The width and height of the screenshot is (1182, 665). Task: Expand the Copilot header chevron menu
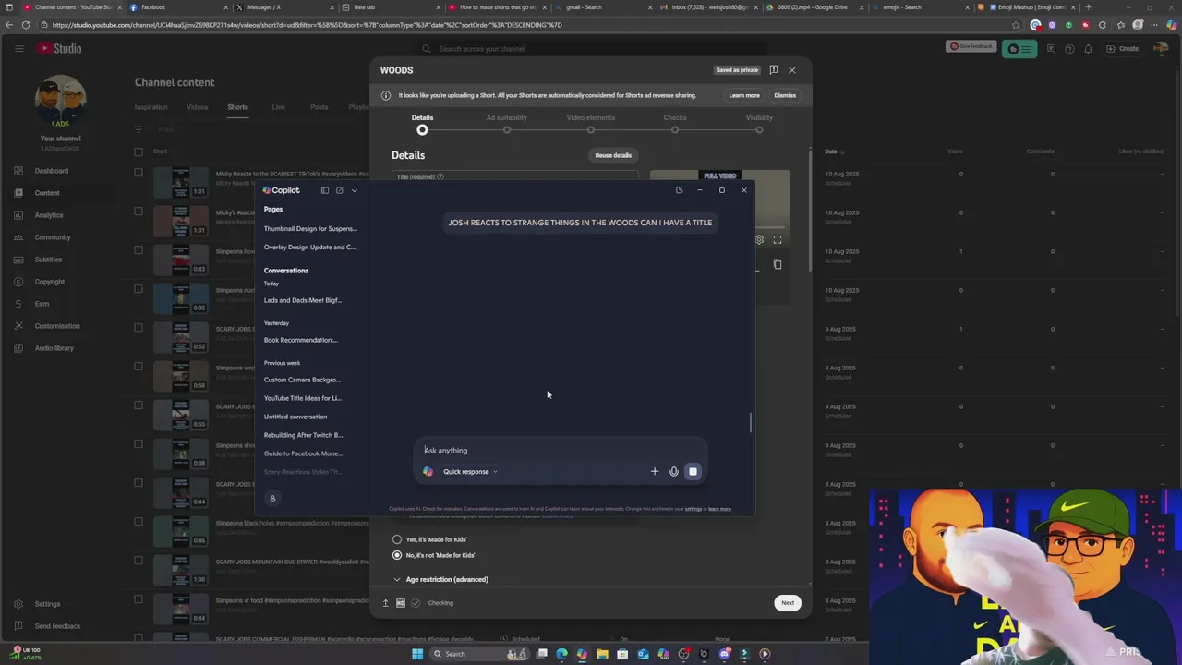[x=354, y=190]
